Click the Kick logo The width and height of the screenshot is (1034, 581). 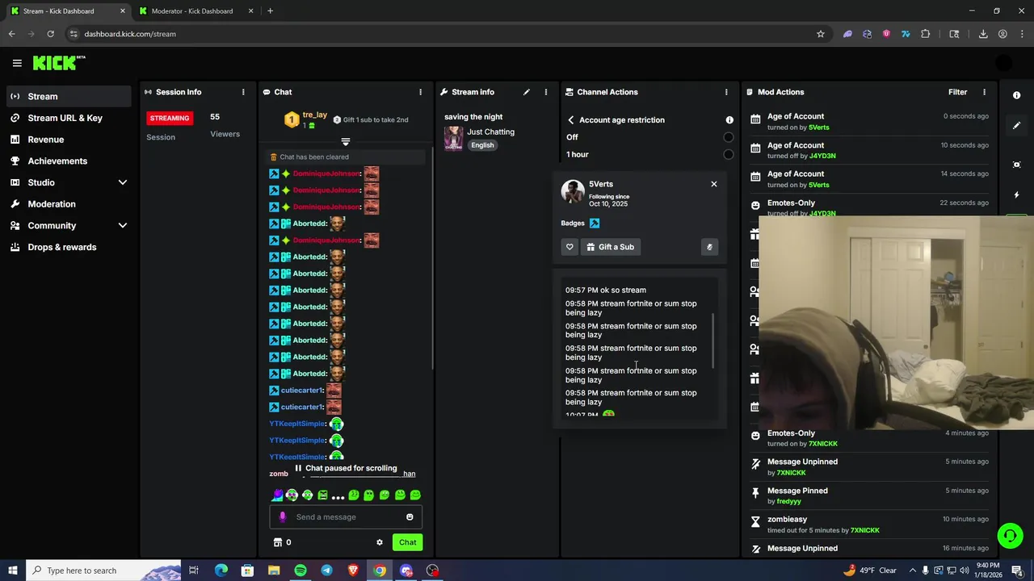tap(59, 63)
